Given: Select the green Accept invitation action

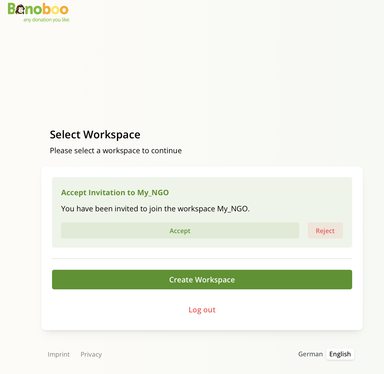Looking at the screenshot, I should pos(180,231).
